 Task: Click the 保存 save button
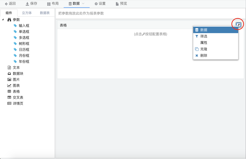coord(31,4)
